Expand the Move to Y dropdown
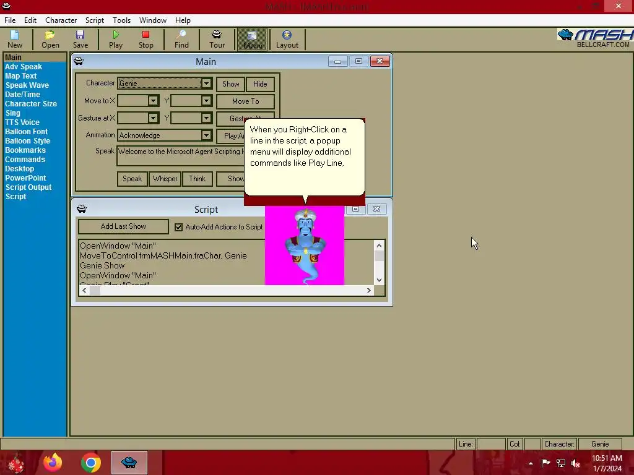This screenshot has height=475, width=634. point(206,101)
